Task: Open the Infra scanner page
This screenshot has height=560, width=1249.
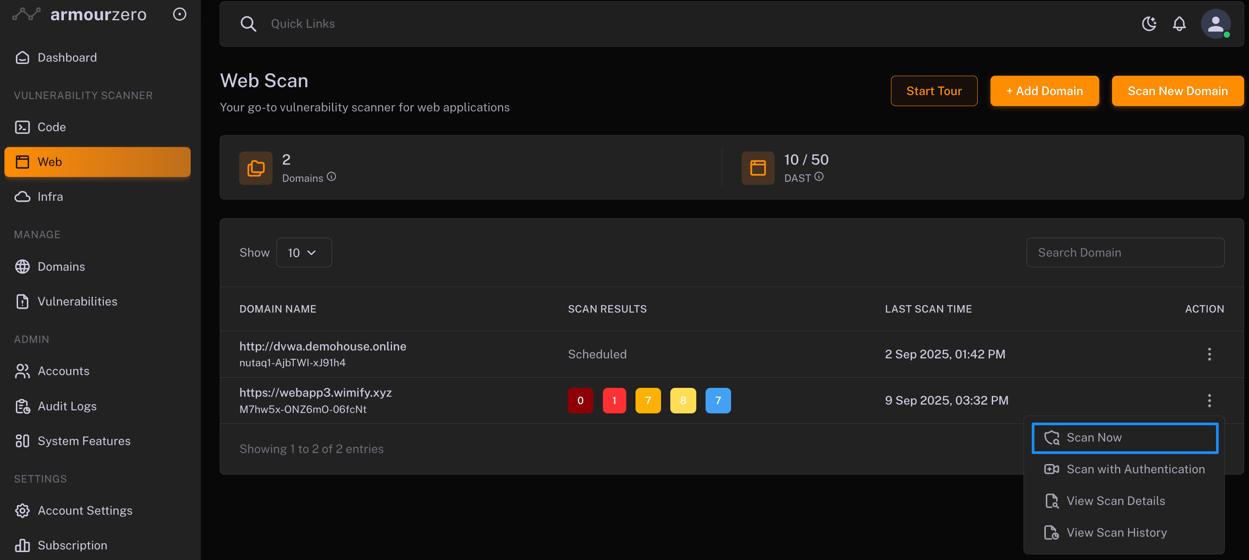Action: coord(50,196)
